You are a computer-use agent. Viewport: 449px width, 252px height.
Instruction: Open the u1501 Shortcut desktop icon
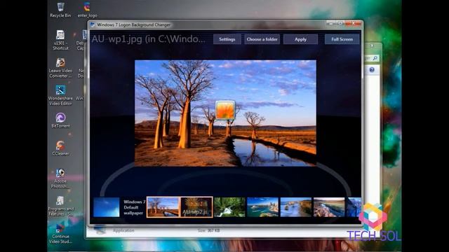click(x=60, y=41)
